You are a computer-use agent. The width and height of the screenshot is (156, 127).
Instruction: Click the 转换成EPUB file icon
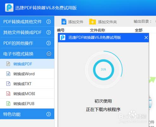[x=8, y=104]
